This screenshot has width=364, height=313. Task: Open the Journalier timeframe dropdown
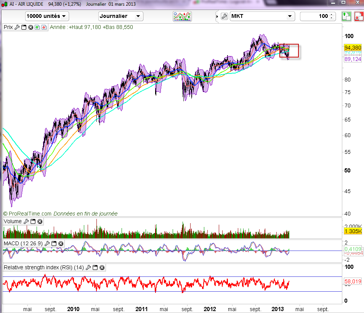coord(121,16)
